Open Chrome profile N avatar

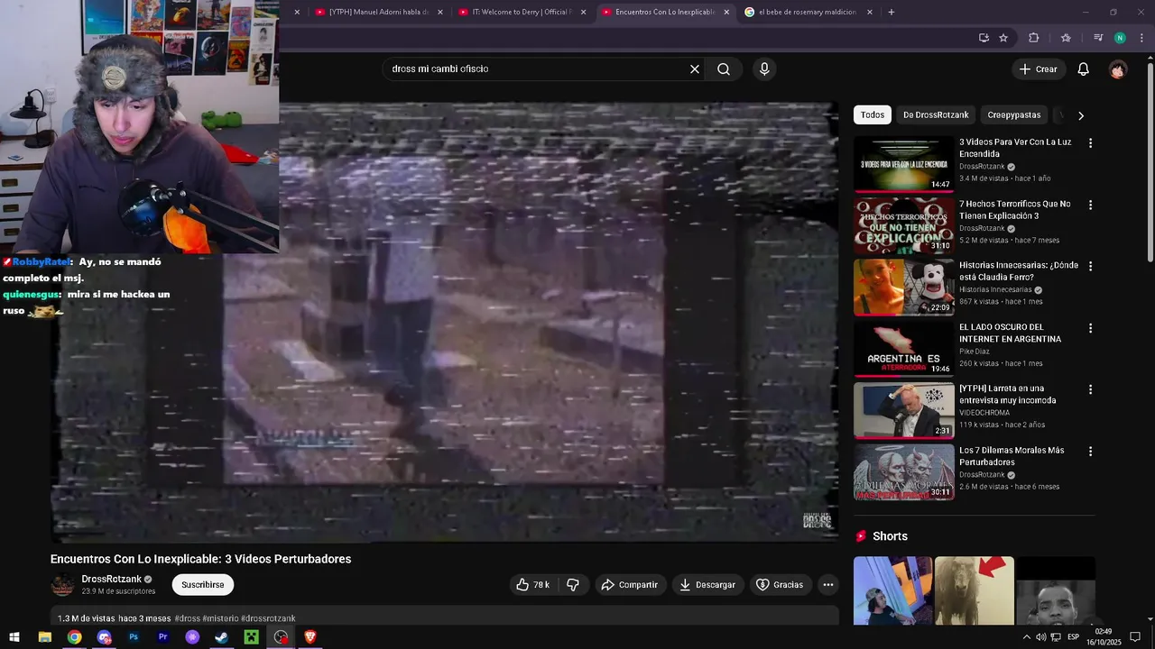(1120, 38)
